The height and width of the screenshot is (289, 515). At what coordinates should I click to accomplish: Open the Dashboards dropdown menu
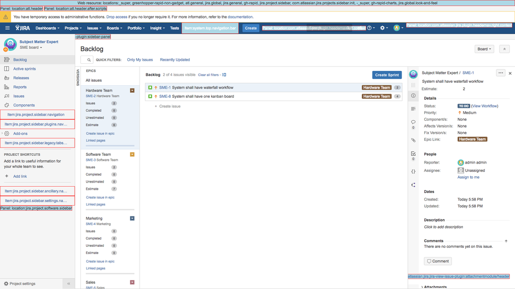[47, 28]
